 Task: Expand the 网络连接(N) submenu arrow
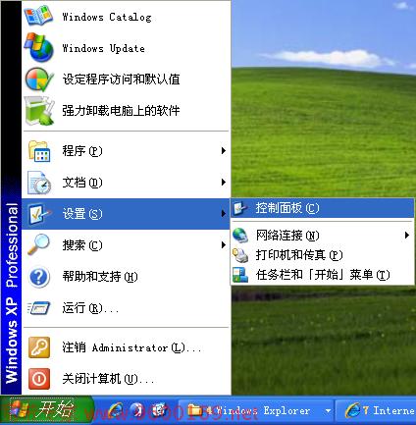[x=406, y=235]
